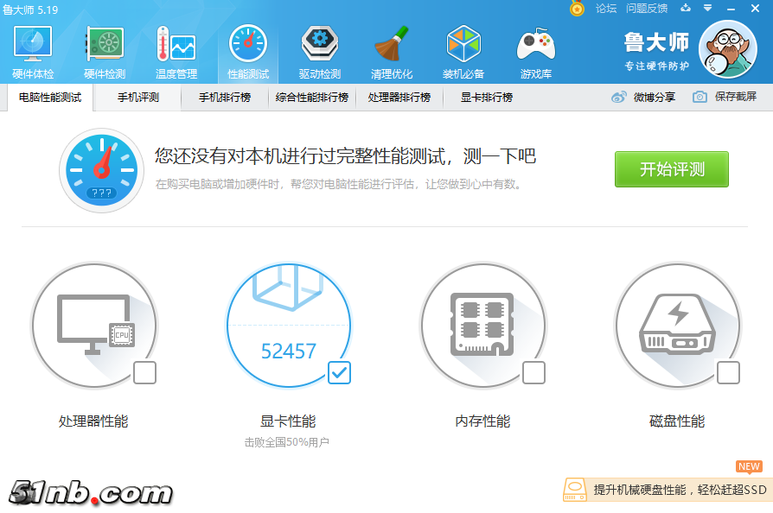The height and width of the screenshot is (513, 773).
Task: Enable the 处理器性能 processor test checkbox
Action: (144, 373)
